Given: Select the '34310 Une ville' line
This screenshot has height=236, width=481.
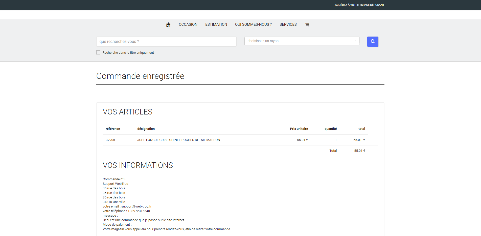Looking at the screenshot, I should click(114, 202).
